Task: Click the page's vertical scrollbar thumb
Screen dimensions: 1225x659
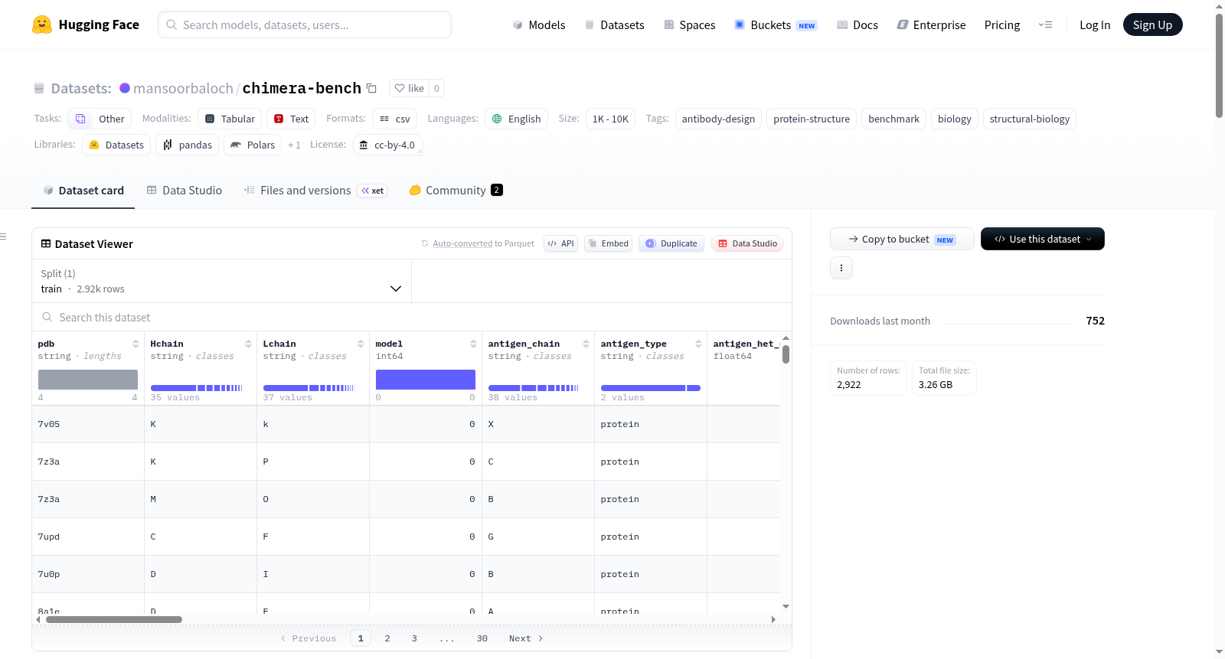Action: pyautogui.click(x=1219, y=65)
